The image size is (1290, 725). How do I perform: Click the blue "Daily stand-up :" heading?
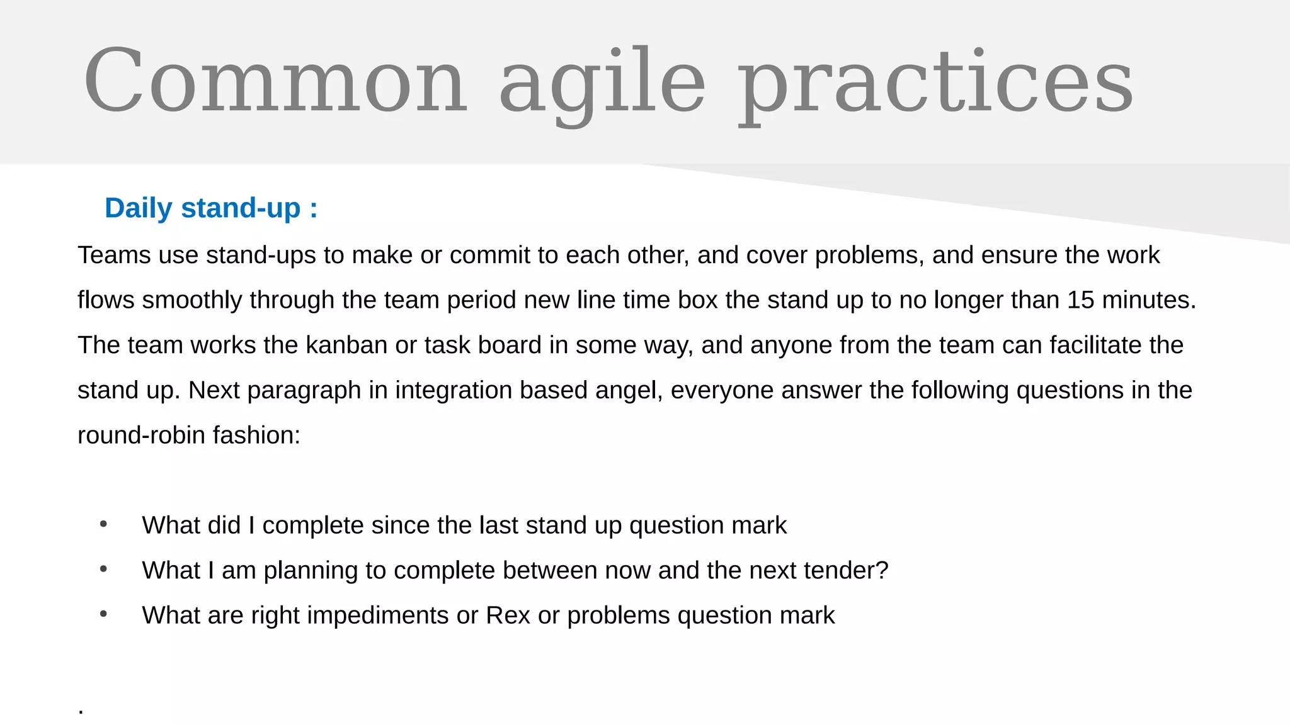(x=211, y=208)
